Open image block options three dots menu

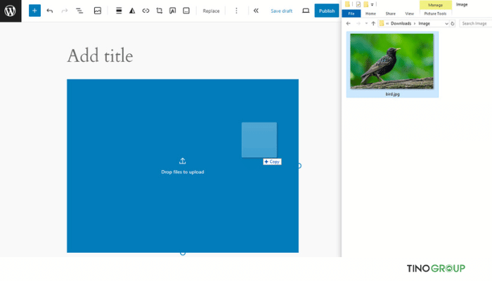pyautogui.click(x=236, y=11)
